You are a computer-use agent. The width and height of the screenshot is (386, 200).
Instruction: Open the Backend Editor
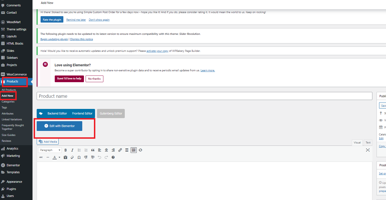coord(57,113)
